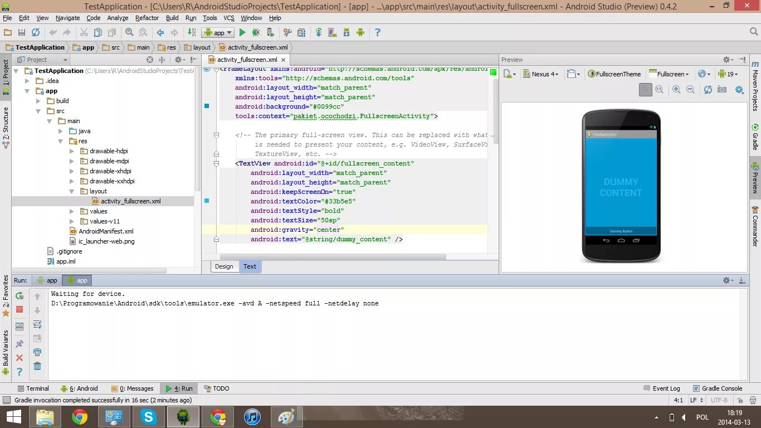Clear all console output trash icon
This screenshot has height=428, width=761.
point(37,366)
